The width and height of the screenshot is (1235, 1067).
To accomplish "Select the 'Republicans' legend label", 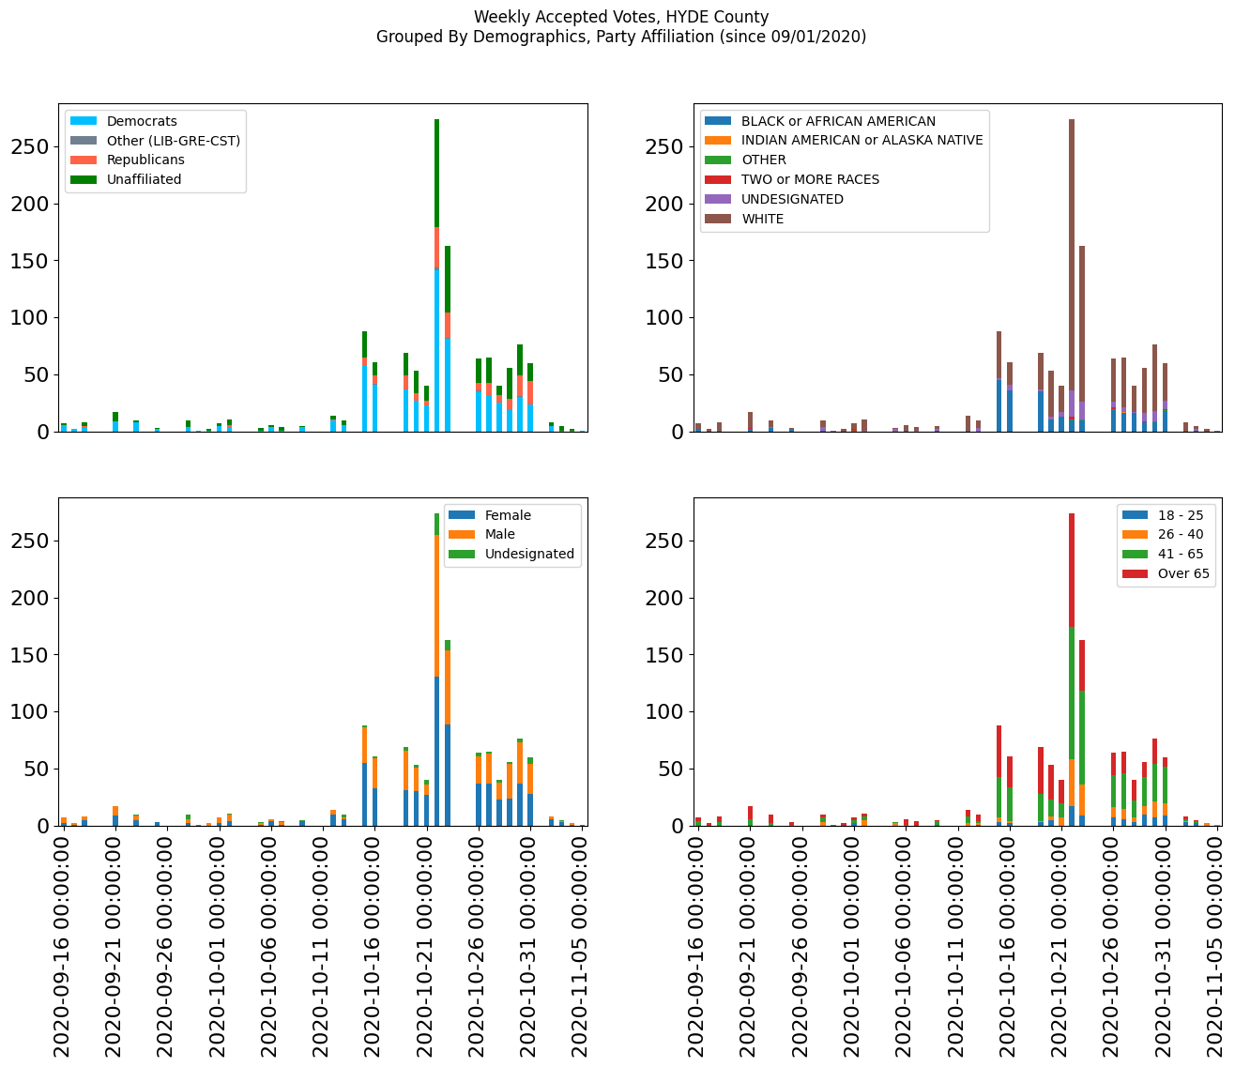I will [145, 160].
